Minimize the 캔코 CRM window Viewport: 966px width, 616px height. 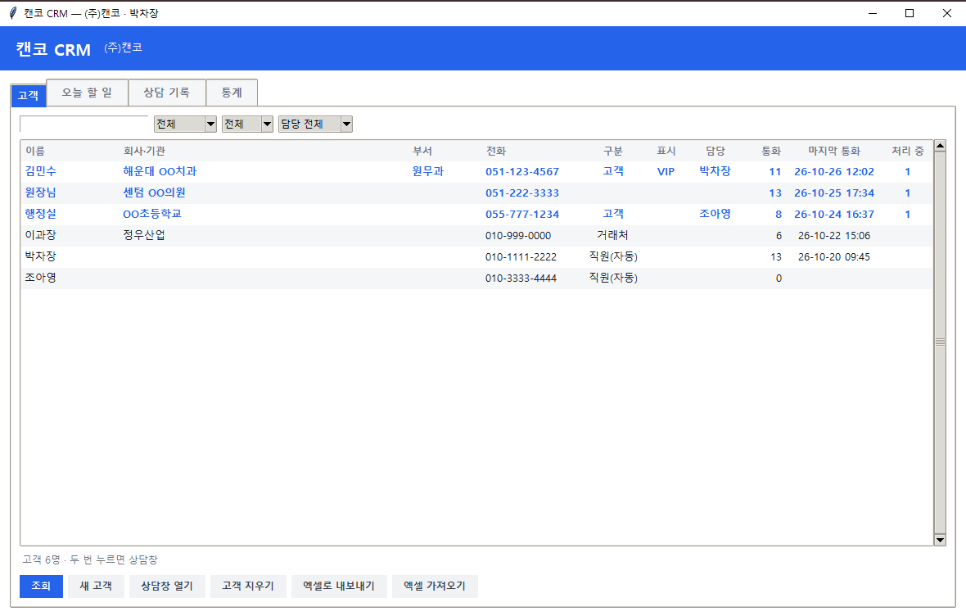pyautogui.click(x=873, y=13)
